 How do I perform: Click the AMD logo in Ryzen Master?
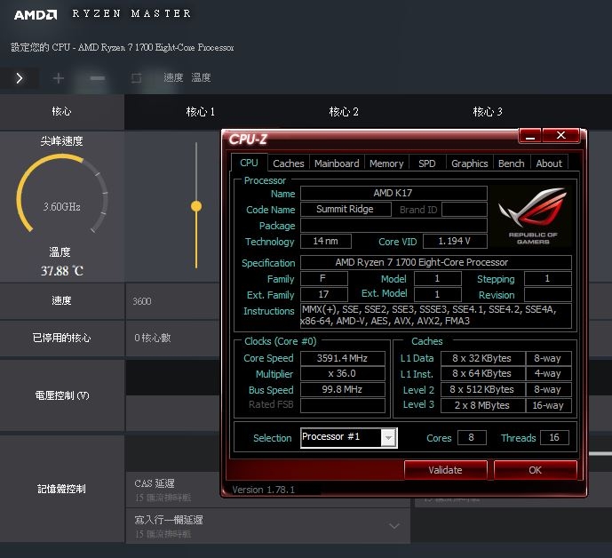[36, 15]
